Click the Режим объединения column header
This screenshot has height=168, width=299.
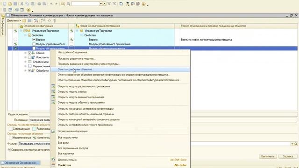pos(239,26)
